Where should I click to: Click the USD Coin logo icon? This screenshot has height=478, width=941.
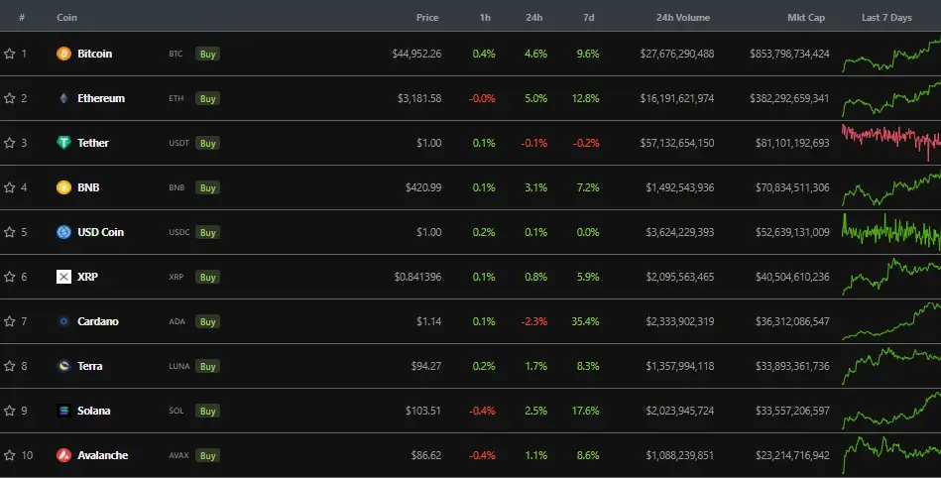pyautogui.click(x=63, y=232)
